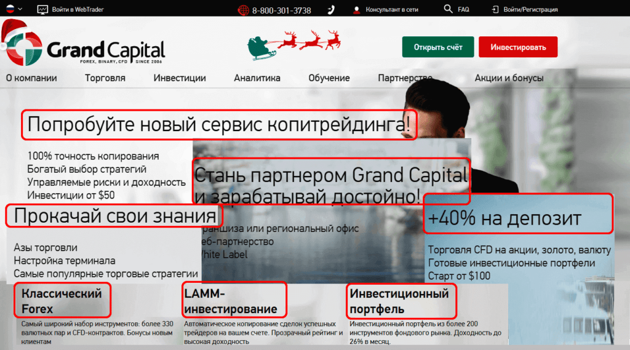Click the online consultant person icon
Image resolution: width=630 pixels, height=350 pixels.
[356, 10]
